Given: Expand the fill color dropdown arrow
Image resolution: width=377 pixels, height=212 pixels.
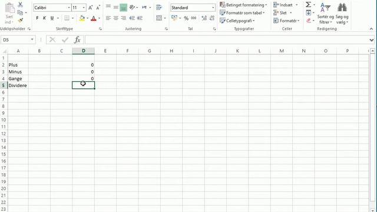Looking at the screenshot, I should coord(87,18).
